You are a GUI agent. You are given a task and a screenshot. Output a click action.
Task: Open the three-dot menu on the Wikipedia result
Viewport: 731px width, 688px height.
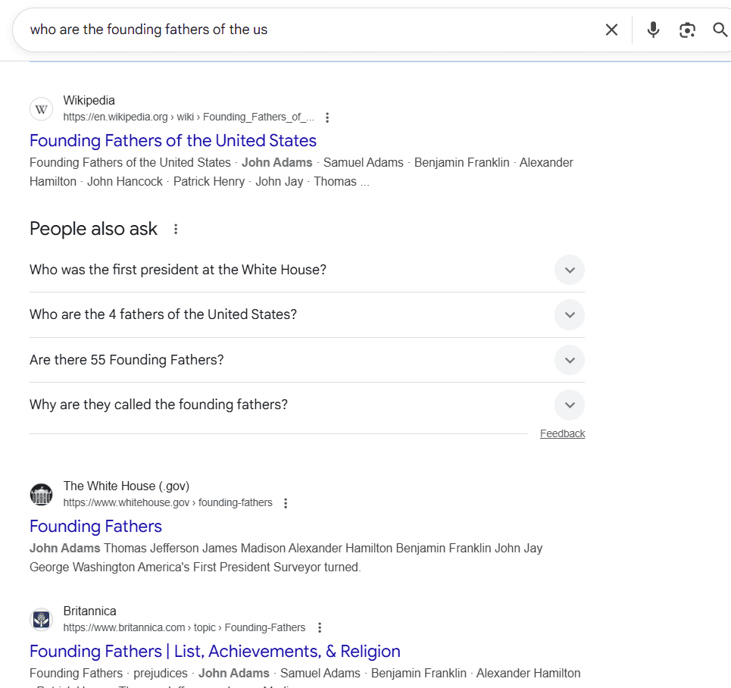327,117
